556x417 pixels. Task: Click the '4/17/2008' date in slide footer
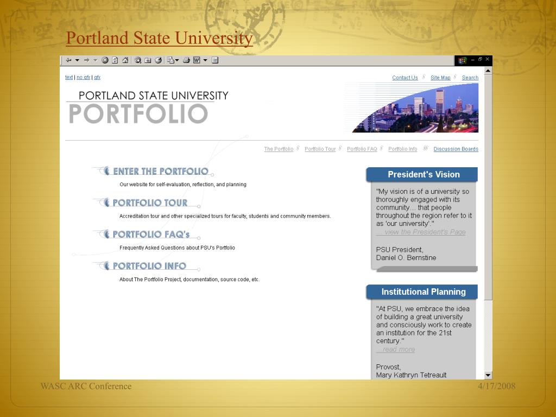tap(496, 386)
